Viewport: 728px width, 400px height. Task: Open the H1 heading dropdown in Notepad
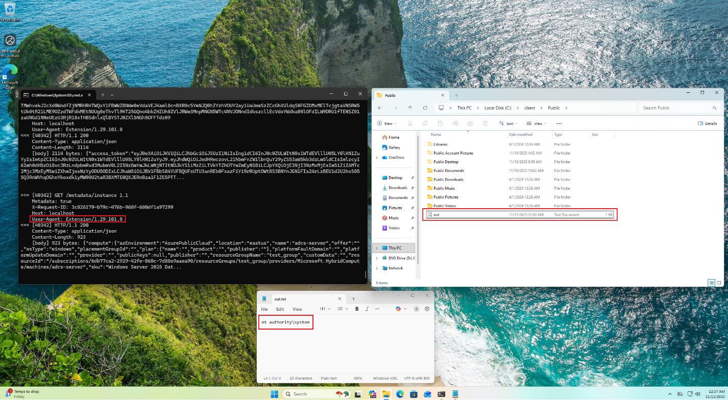(x=325, y=309)
